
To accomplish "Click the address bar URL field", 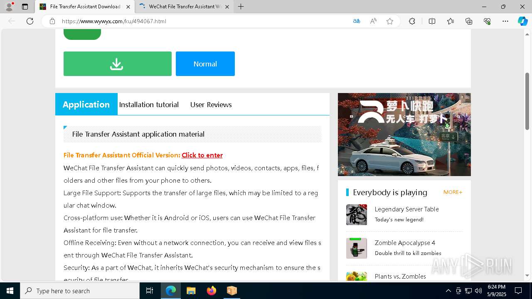I will pyautogui.click(x=204, y=21).
